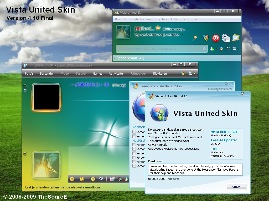The width and height of the screenshot is (269, 201).
Task: Click Activiteiten in the chat toolbar
Action: pos(116,74)
